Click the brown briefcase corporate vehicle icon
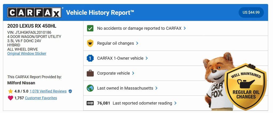 coord(90,73)
